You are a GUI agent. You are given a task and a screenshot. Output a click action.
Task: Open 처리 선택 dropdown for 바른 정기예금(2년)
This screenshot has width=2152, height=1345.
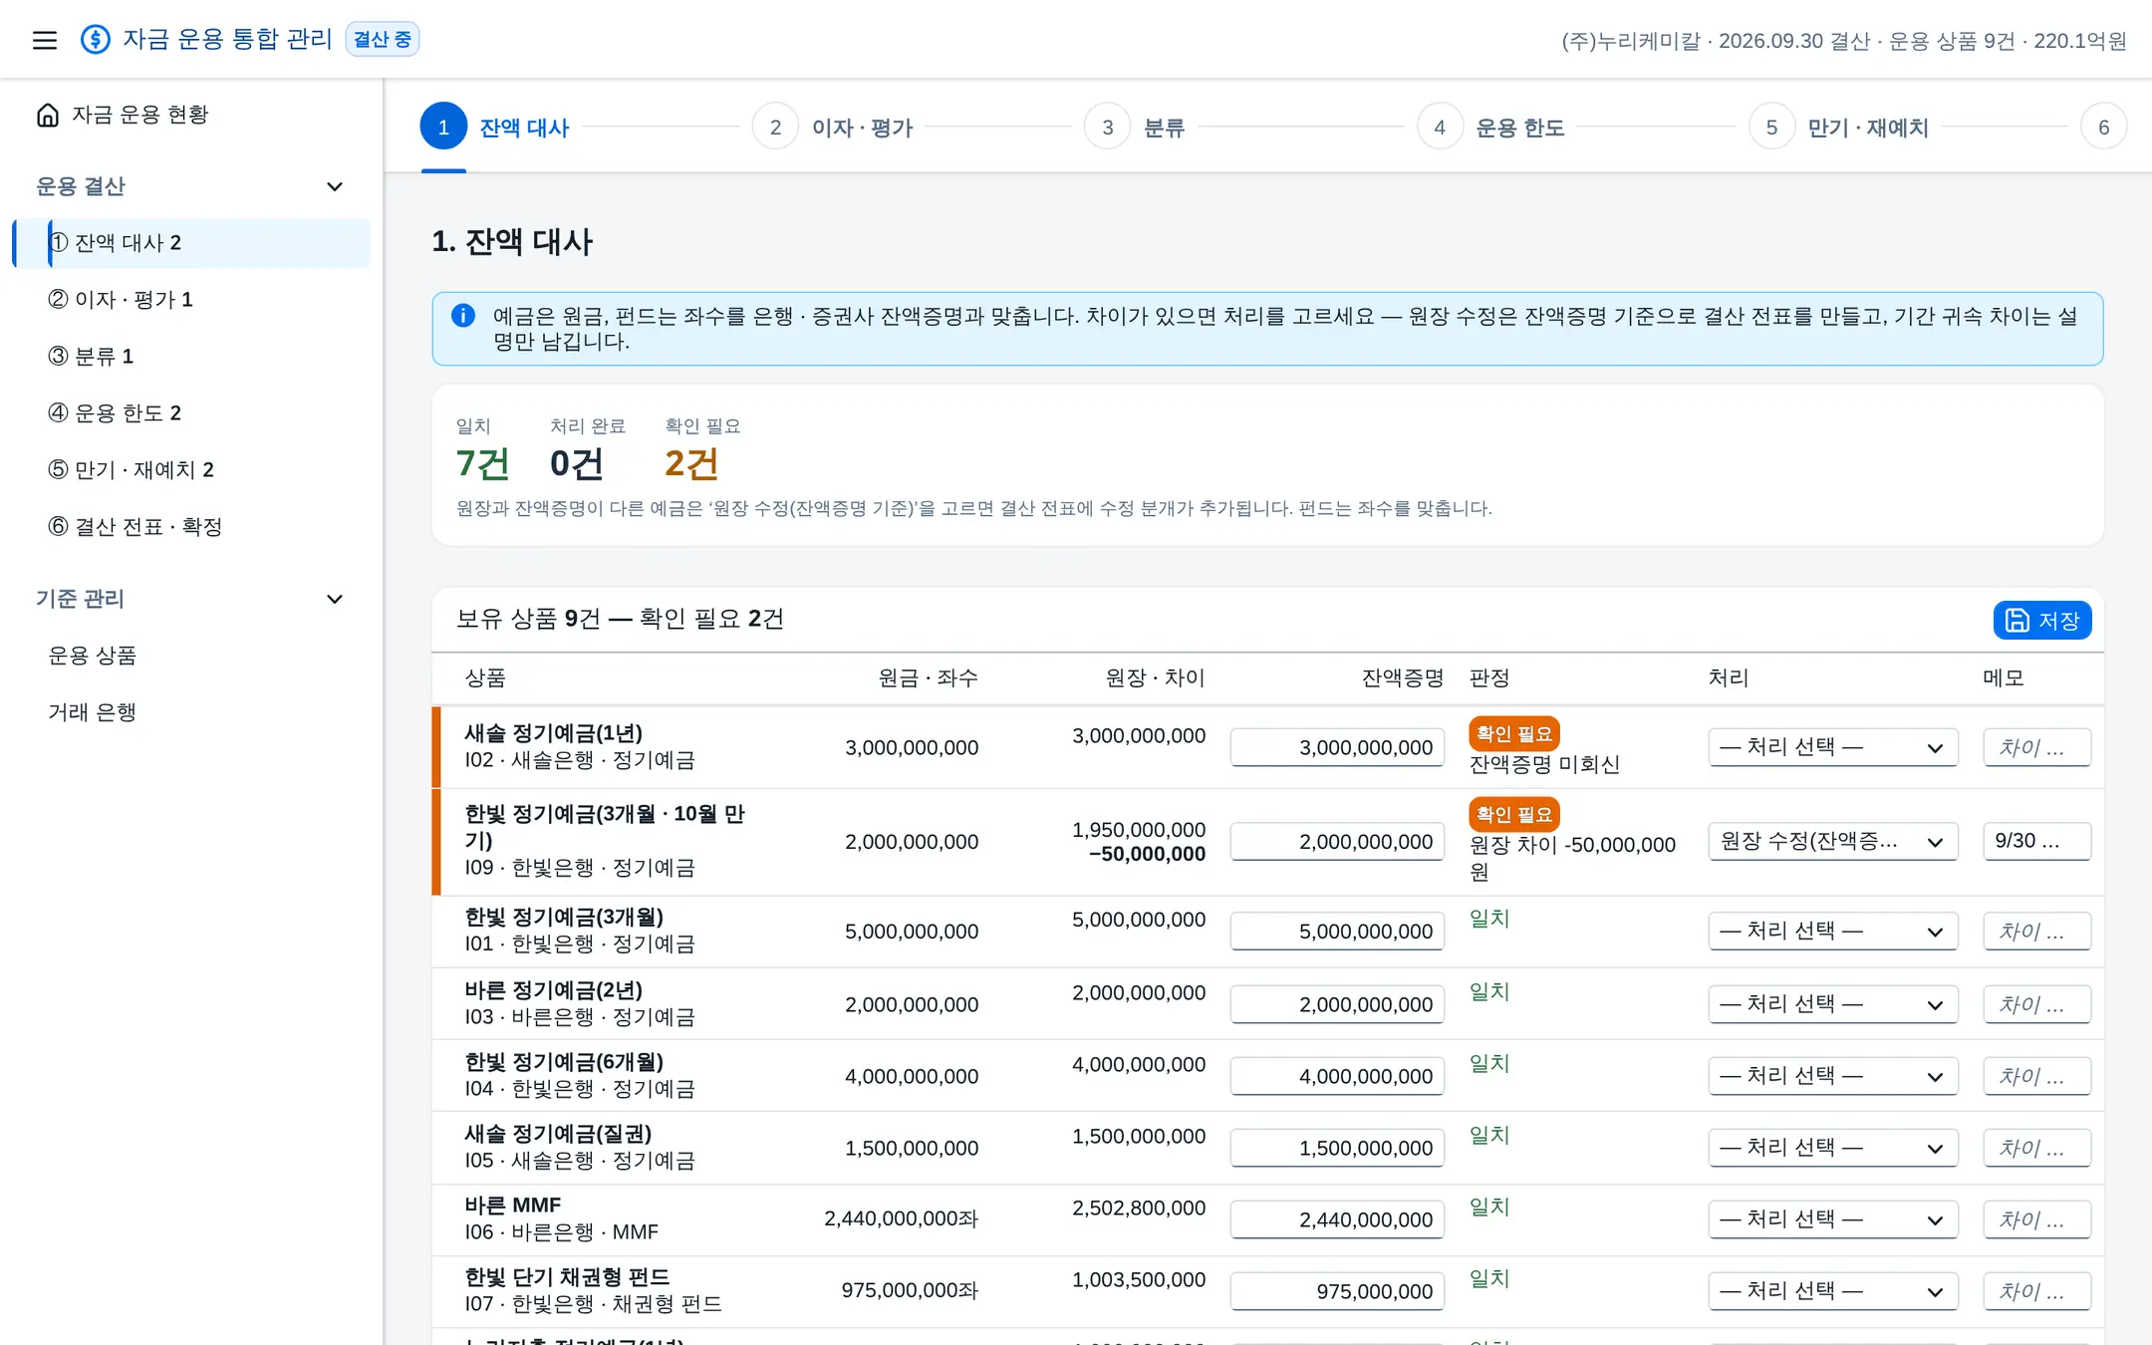[1832, 1004]
